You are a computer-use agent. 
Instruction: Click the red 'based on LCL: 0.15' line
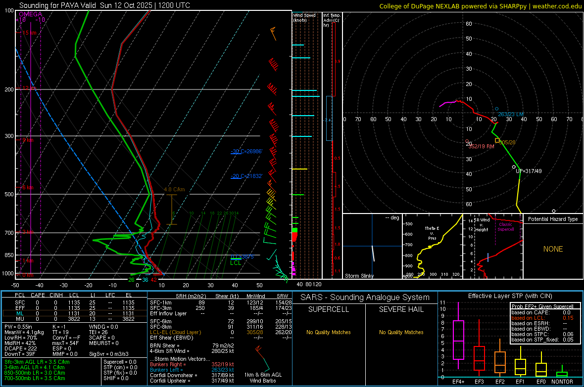pyautogui.click(x=542, y=318)
